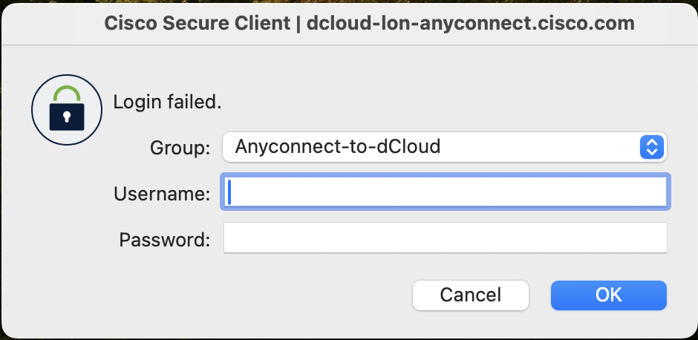This screenshot has height=340, width=698.
Task: Confirm login with the OK button
Action: 609,295
